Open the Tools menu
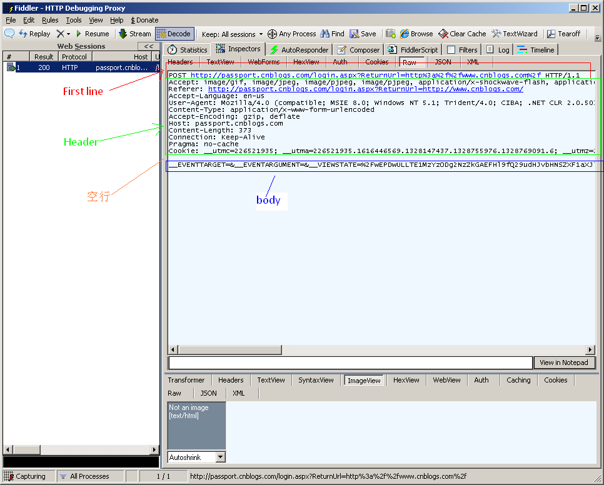This screenshot has width=604, height=485. 74,20
